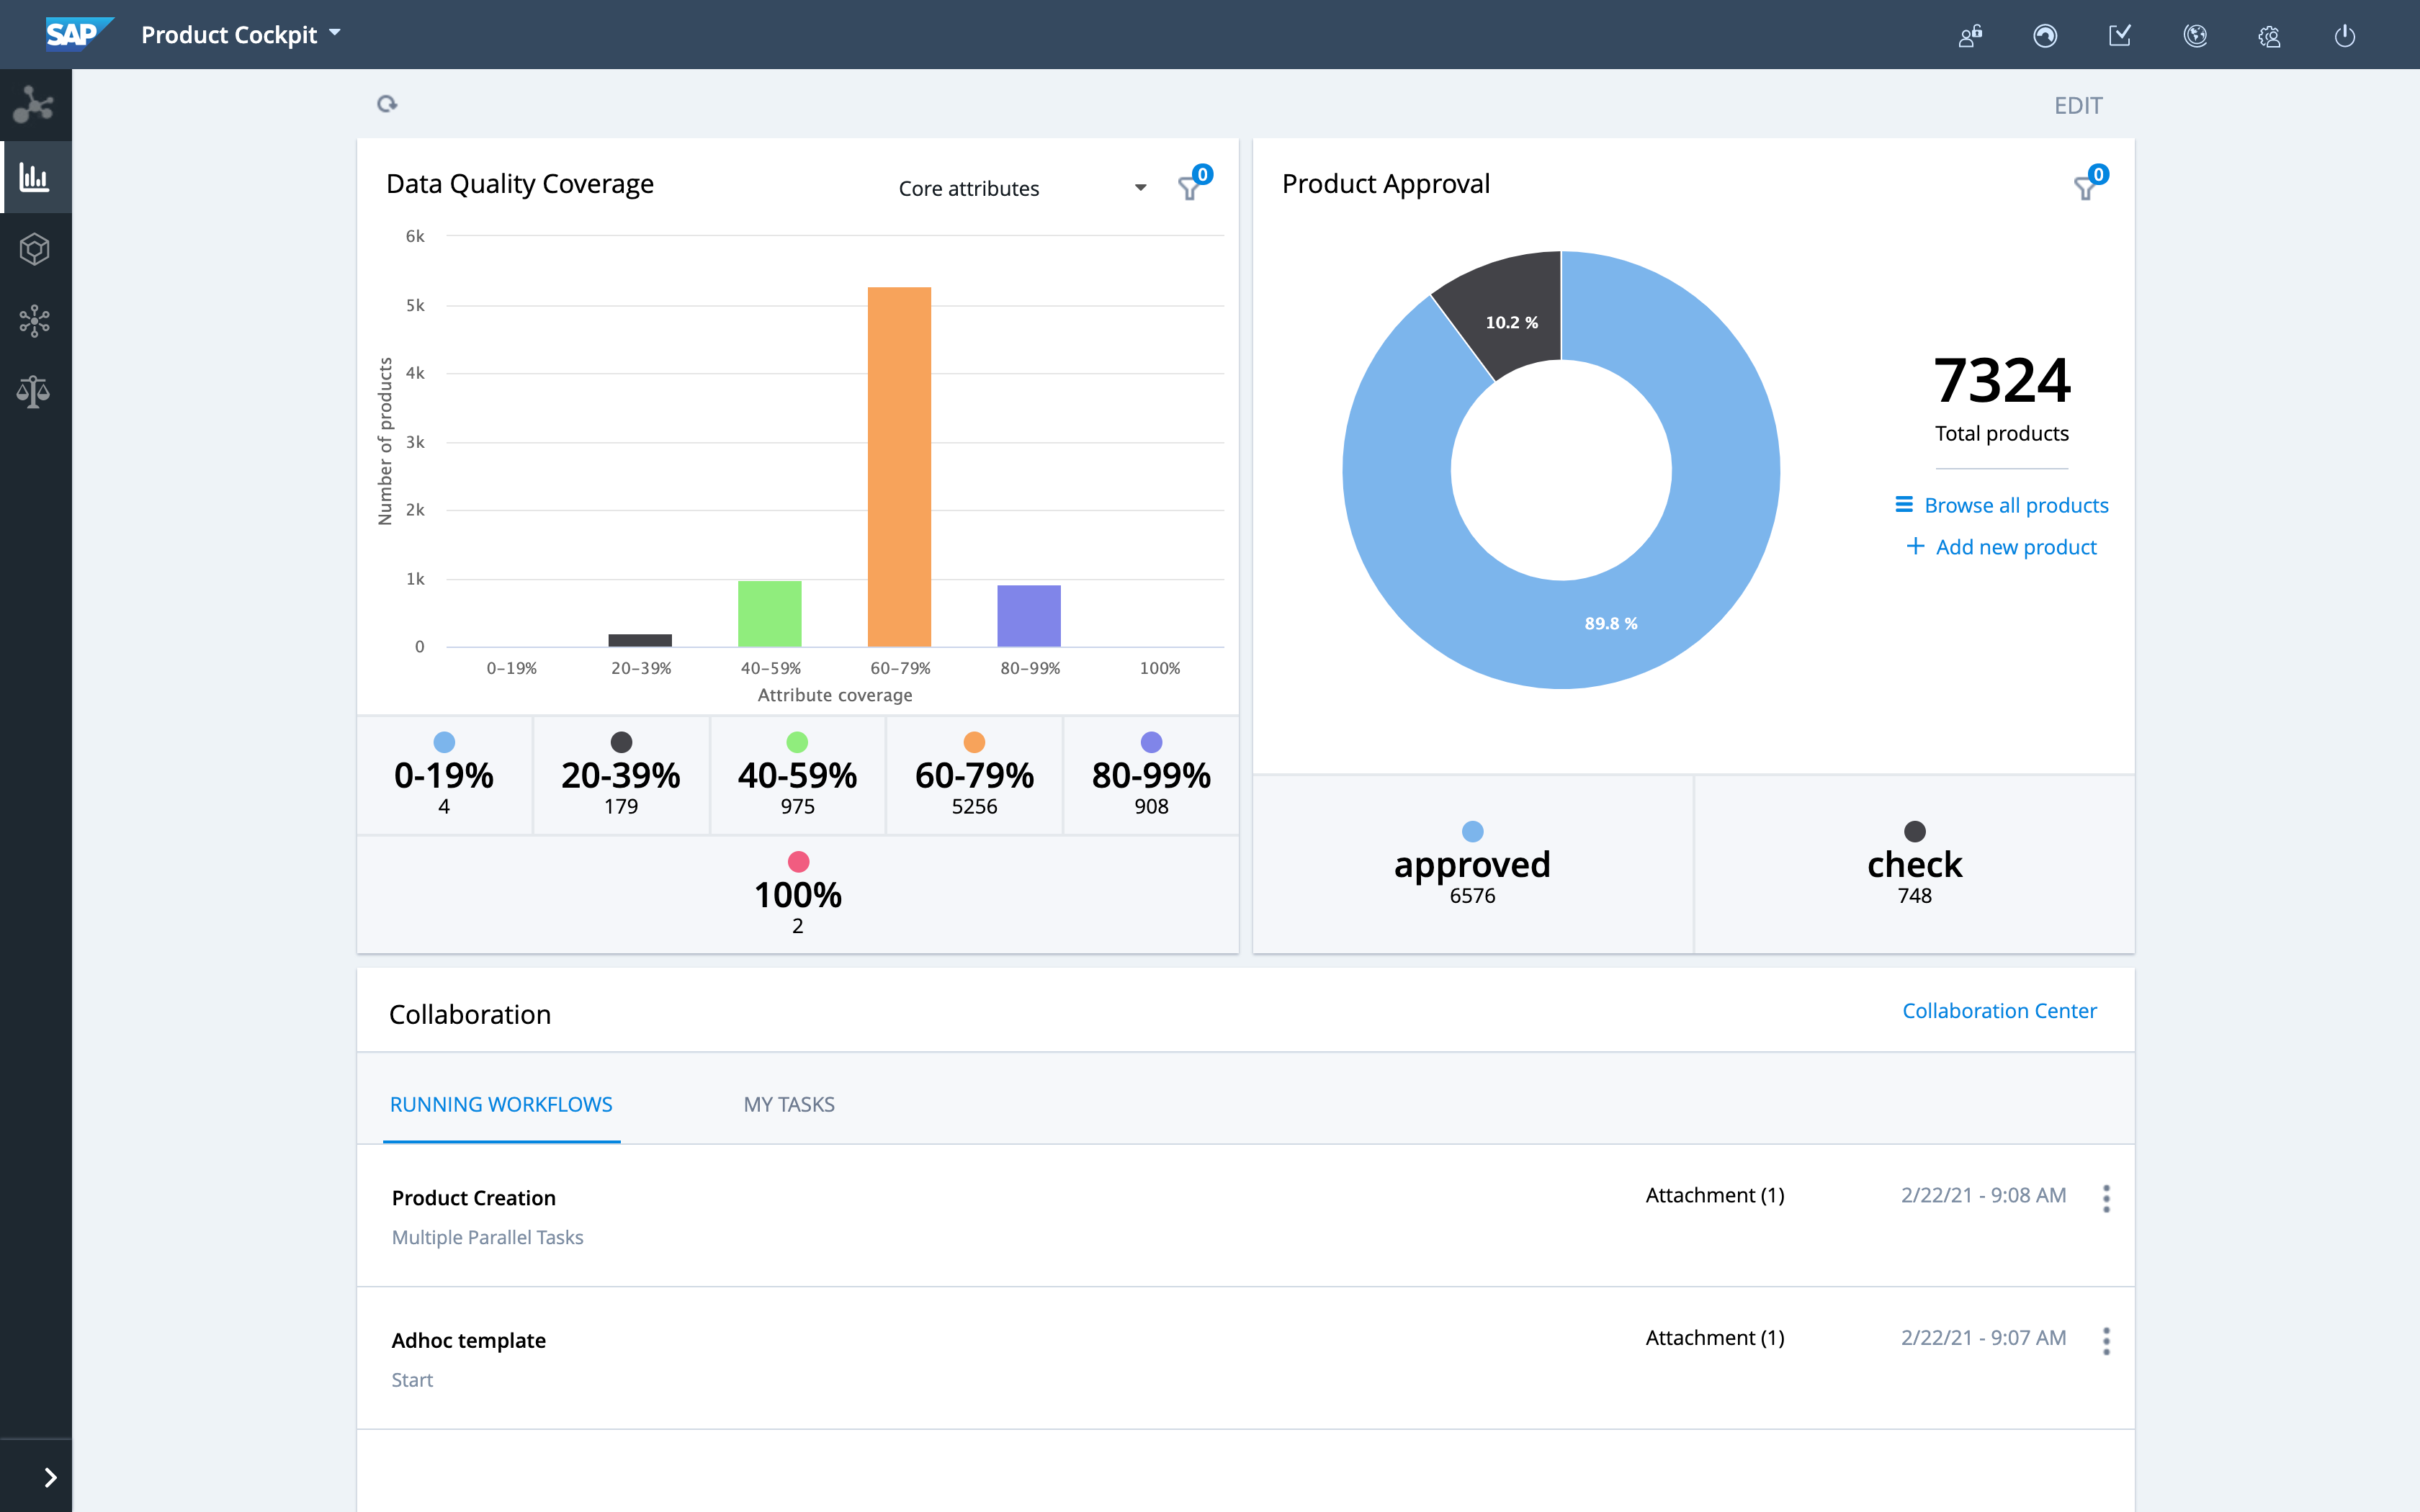Click the balance scales icon in sidebar
The width and height of the screenshot is (2420, 1512).
point(35,392)
